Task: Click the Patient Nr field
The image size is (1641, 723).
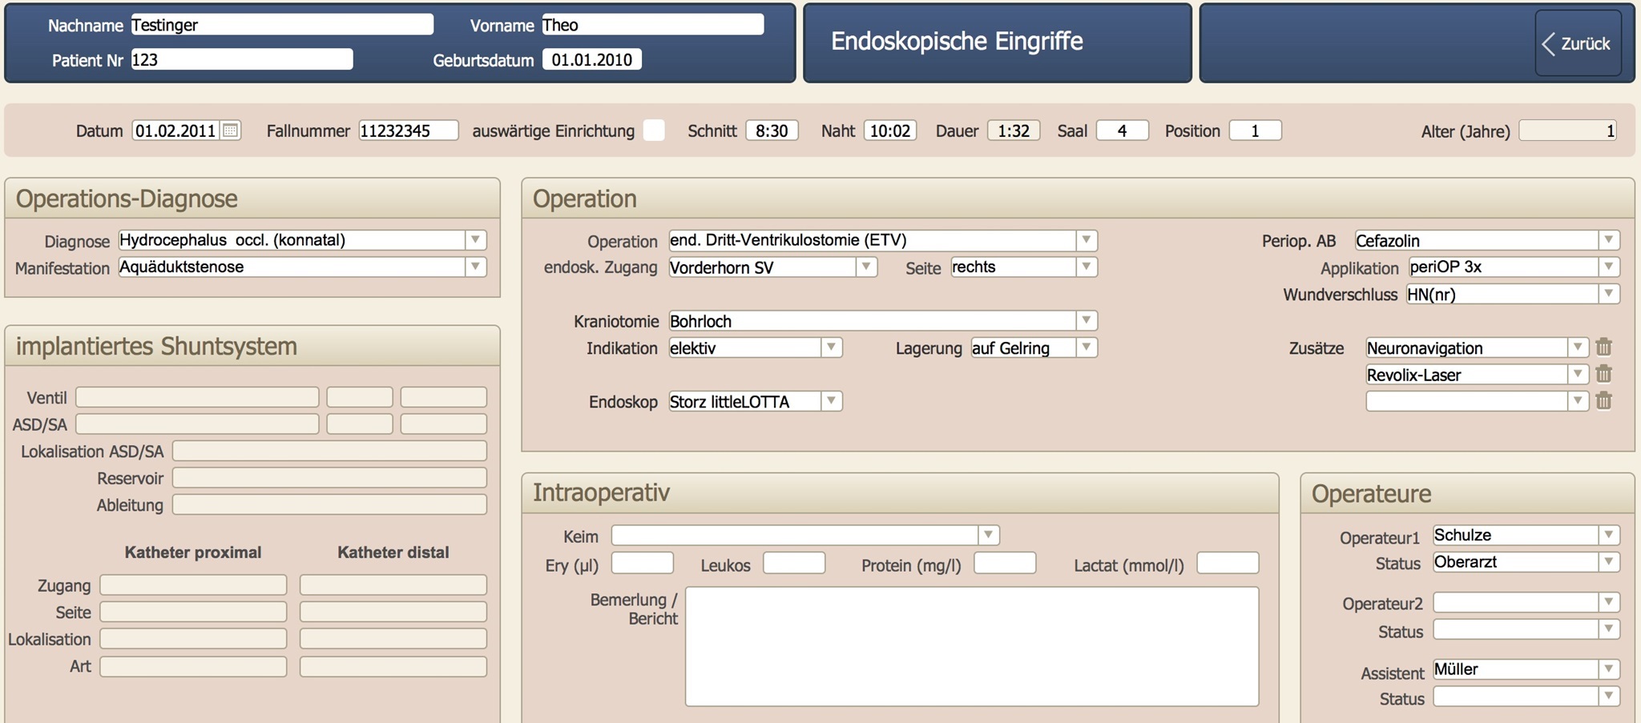Action: click(x=241, y=59)
